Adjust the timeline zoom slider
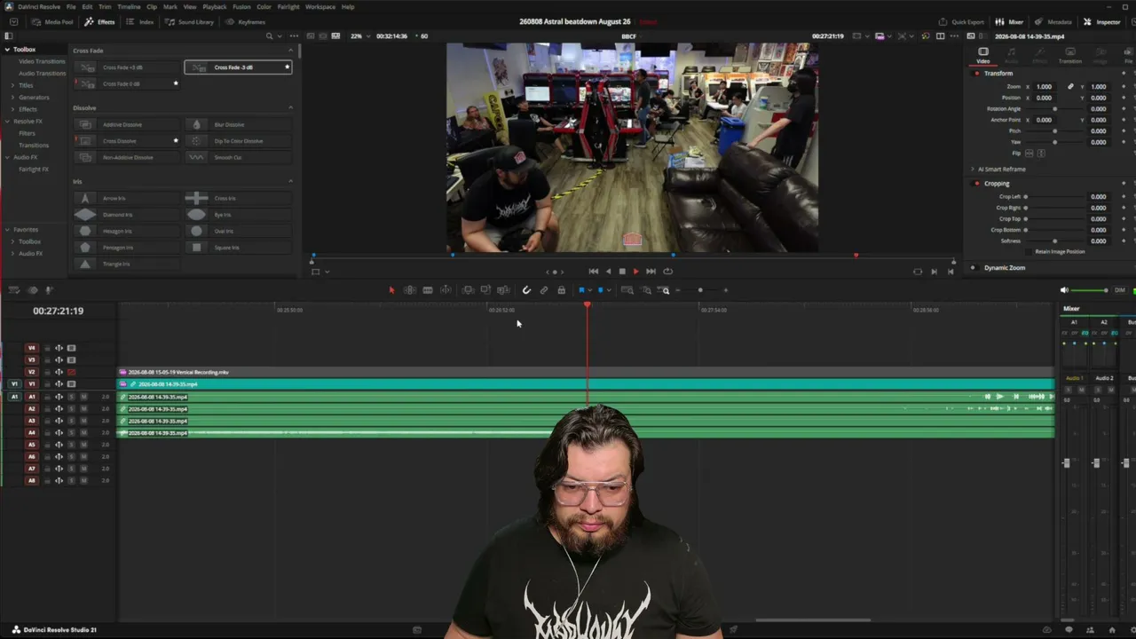1136x639 pixels. tap(701, 290)
